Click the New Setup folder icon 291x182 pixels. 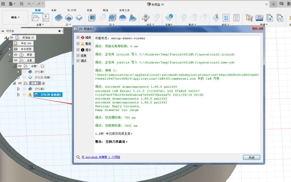pyautogui.click(x=36, y=18)
